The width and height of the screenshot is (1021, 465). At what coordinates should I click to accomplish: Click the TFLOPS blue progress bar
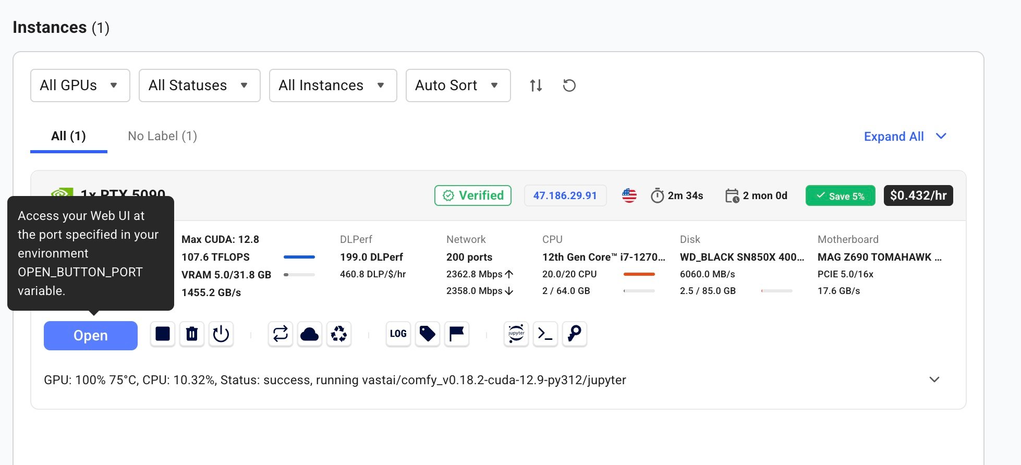pos(299,257)
